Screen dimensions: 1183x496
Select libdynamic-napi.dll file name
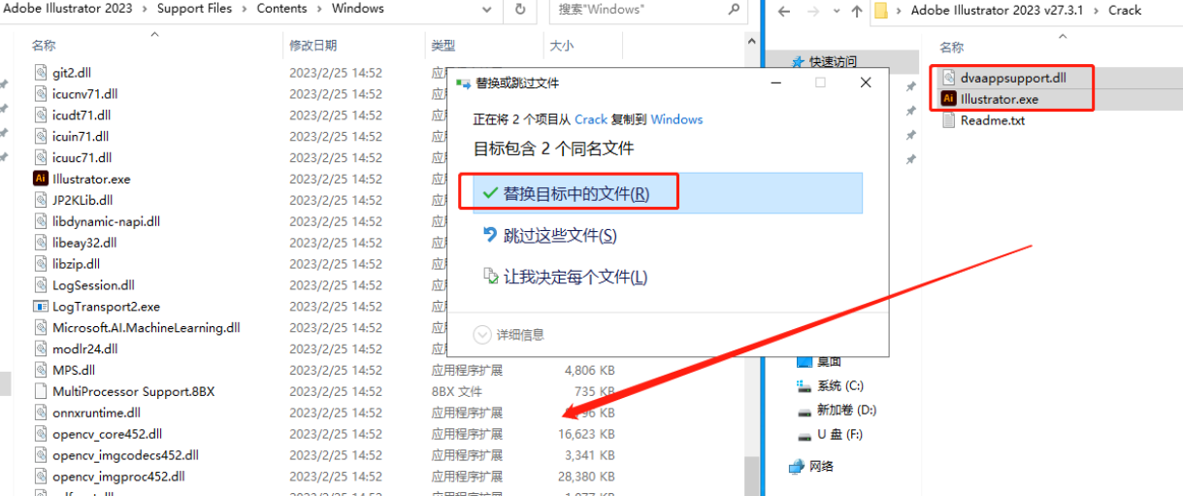(x=107, y=221)
